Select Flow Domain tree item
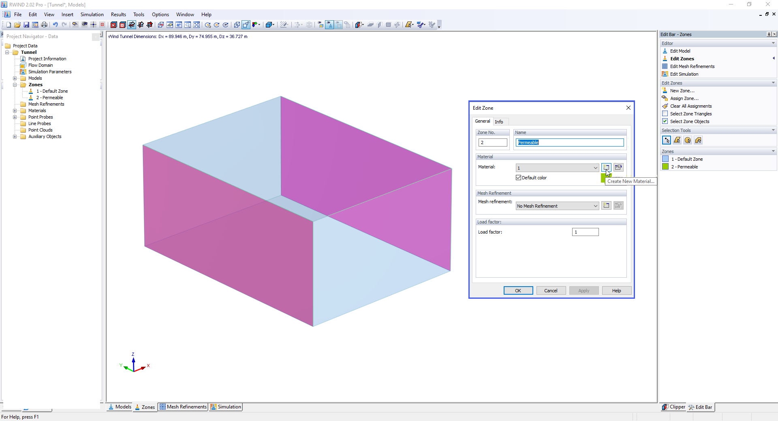778x421 pixels. pos(41,65)
